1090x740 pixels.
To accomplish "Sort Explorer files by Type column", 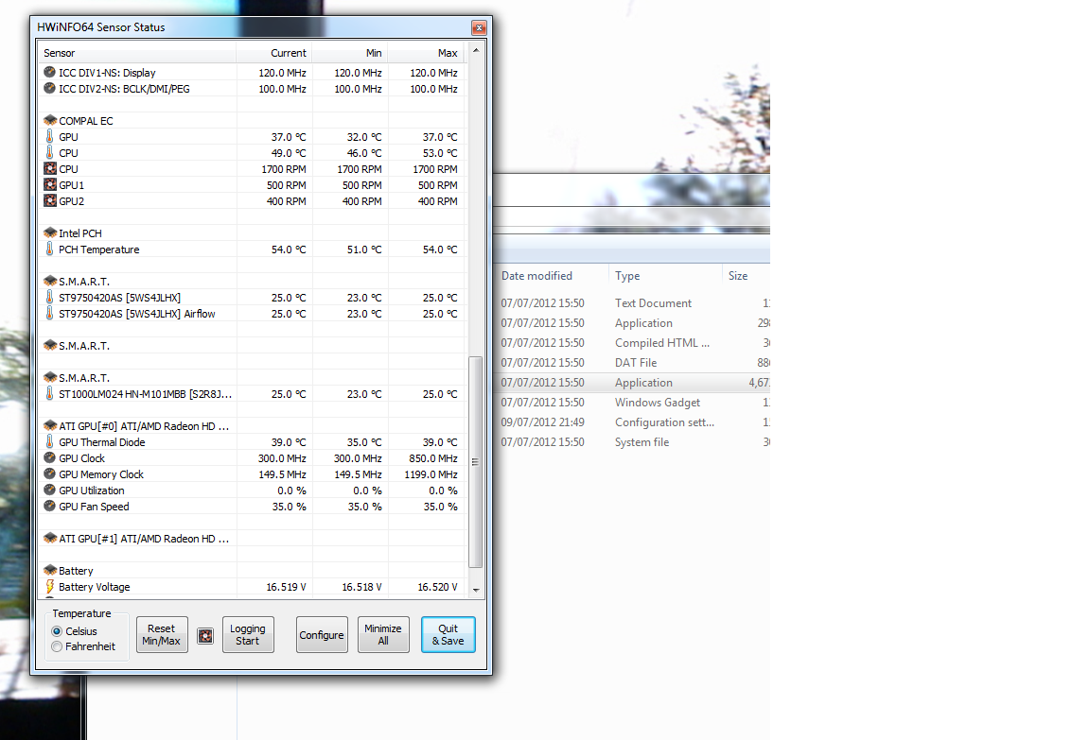I will [x=665, y=276].
